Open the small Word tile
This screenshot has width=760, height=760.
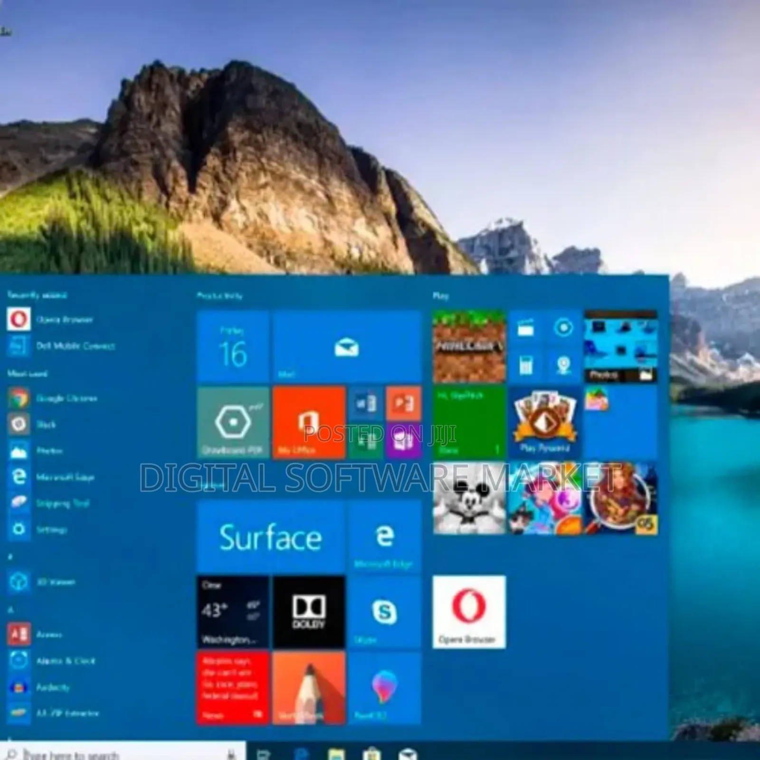pyautogui.click(x=366, y=404)
